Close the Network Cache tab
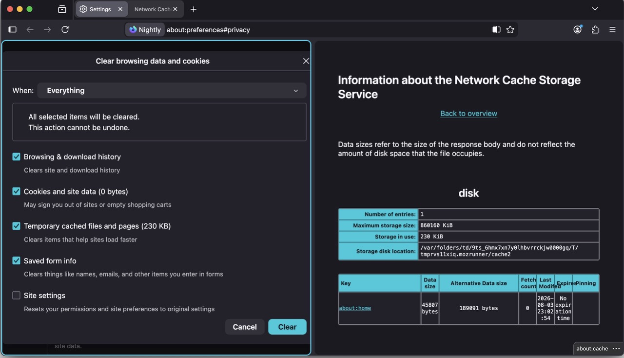The width and height of the screenshot is (624, 358). tap(175, 9)
